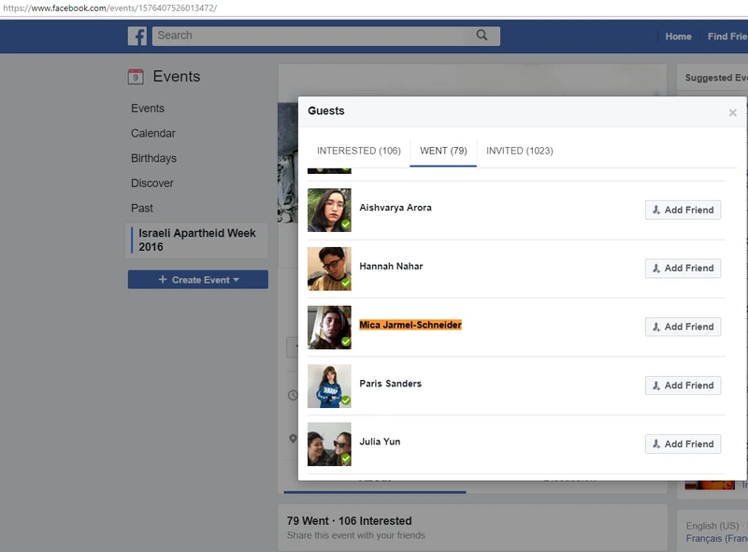Open Hannah Nahar's profile picture

coord(329,269)
